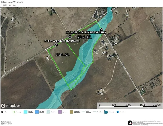
Task: Click the 'Water Body' legend text
Action: tap(111, 112)
